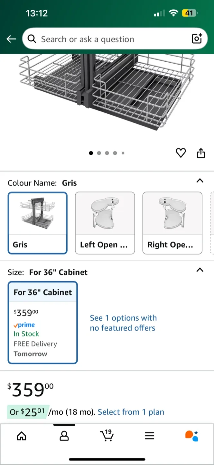Collapse the Size section

(200, 270)
